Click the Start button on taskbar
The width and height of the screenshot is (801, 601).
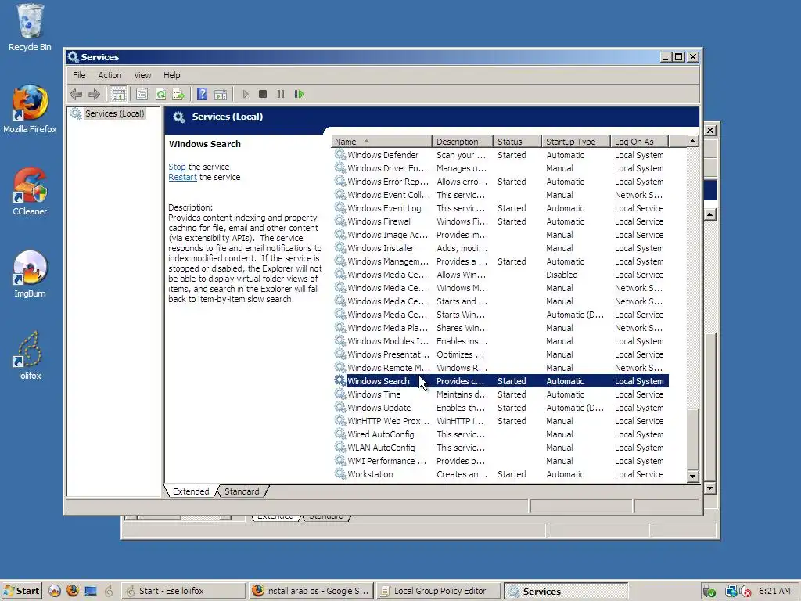[21, 591]
